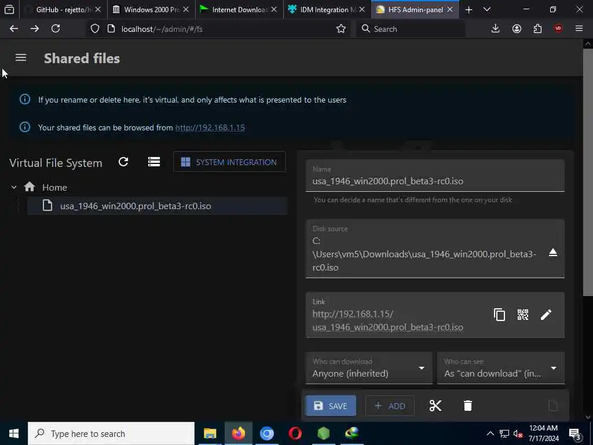The image size is (593, 445).
Task: Open the Firefox application menu
Action: 579,28
